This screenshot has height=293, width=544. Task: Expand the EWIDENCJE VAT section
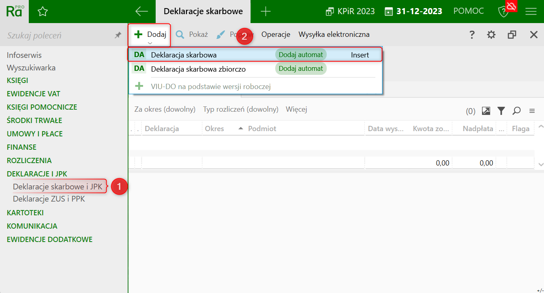[34, 94]
